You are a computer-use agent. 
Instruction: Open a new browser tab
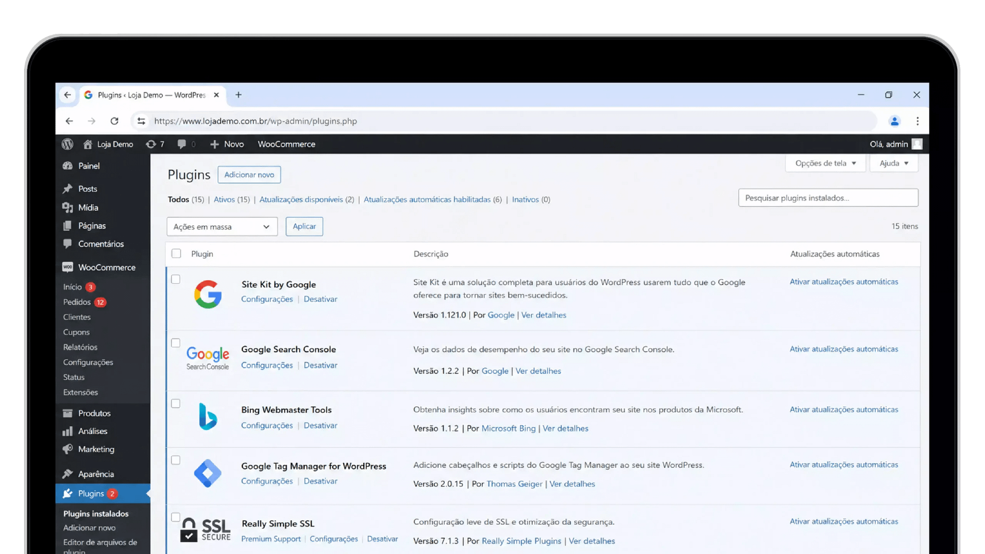[x=239, y=95]
